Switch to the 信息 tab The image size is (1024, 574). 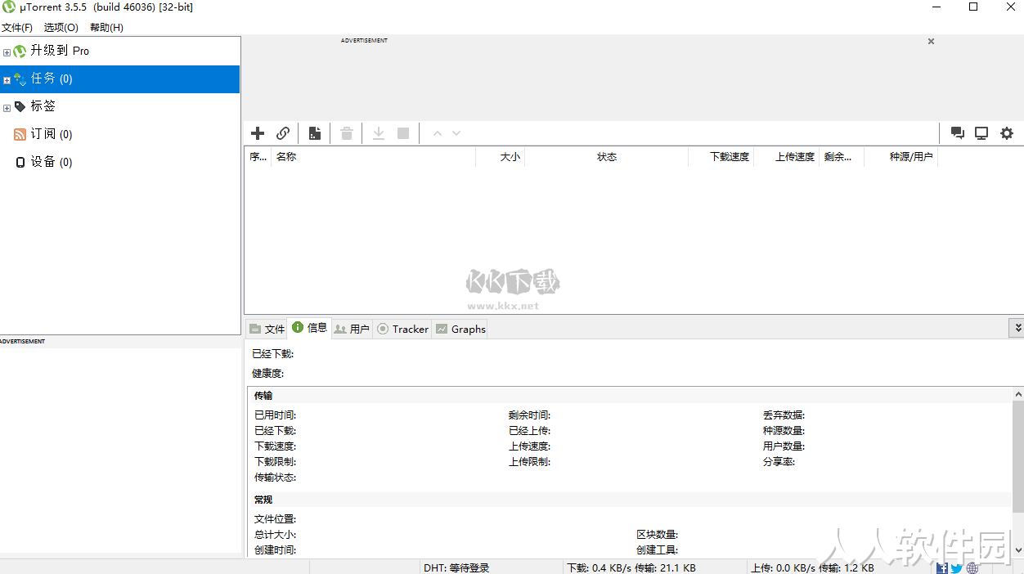309,328
